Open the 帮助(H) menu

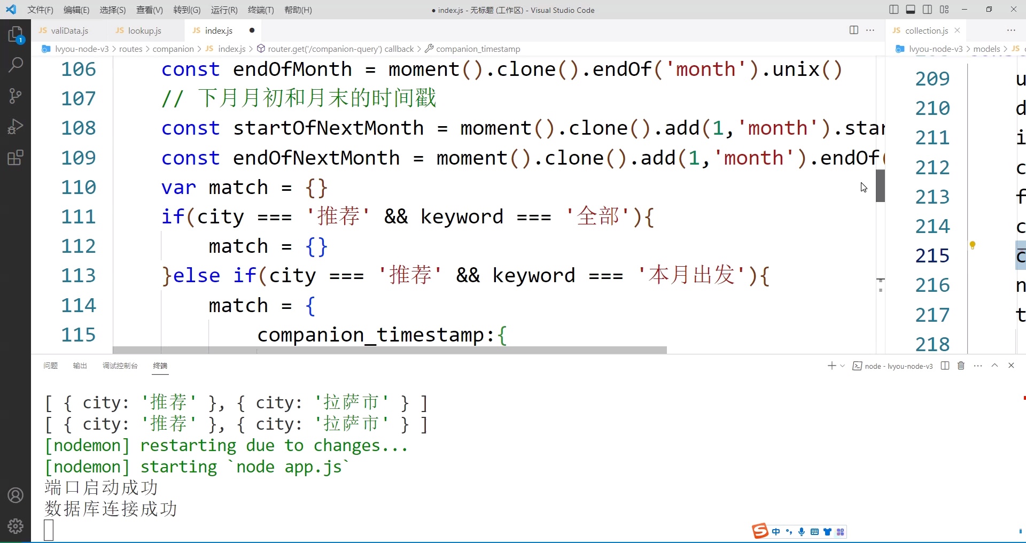(x=298, y=10)
